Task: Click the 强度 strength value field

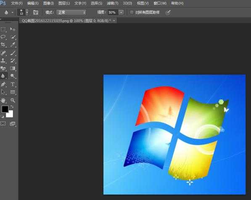Action: [113, 12]
